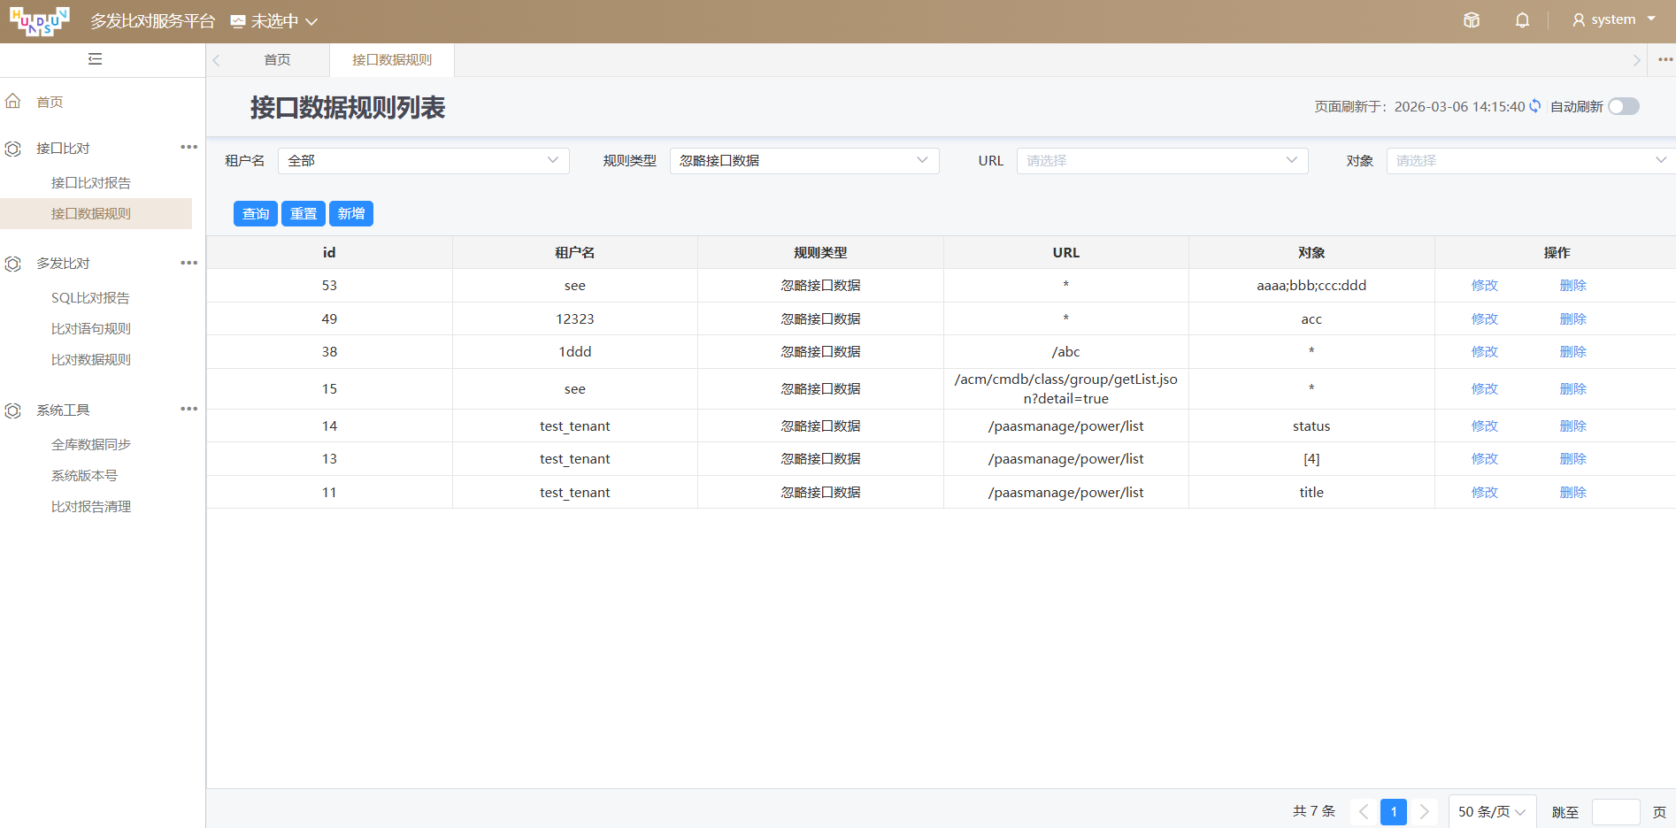The width and height of the screenshot is (1676, 828).
Task: Click 删除 for the row with id 11
Action: click(1572, 493)
